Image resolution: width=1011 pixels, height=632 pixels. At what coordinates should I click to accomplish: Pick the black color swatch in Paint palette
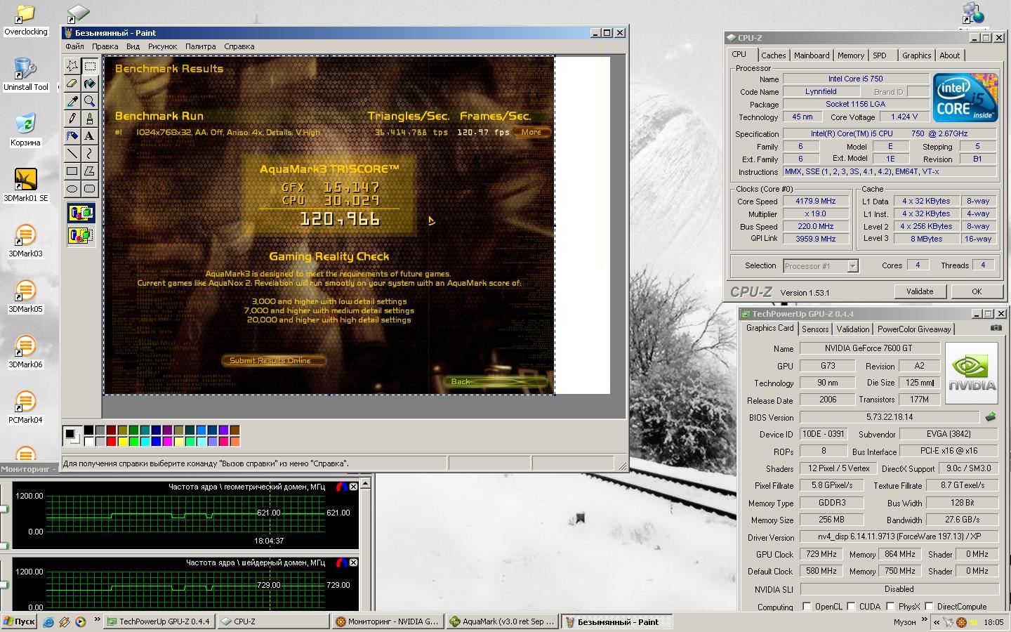coord(88,430)
